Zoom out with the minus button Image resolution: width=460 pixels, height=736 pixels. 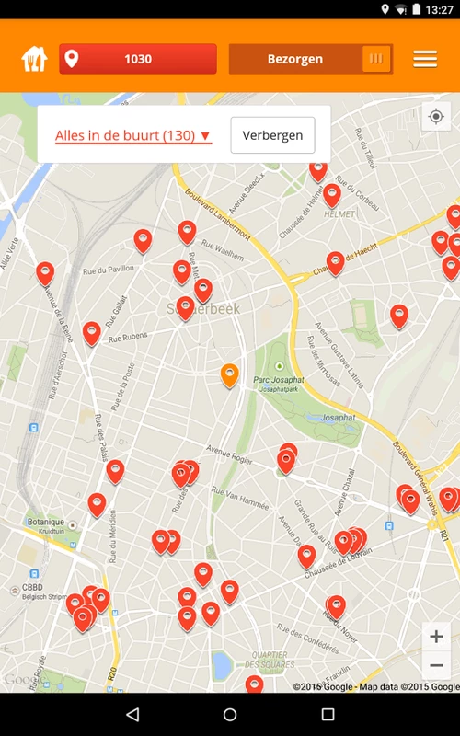(x=436, y=665)
